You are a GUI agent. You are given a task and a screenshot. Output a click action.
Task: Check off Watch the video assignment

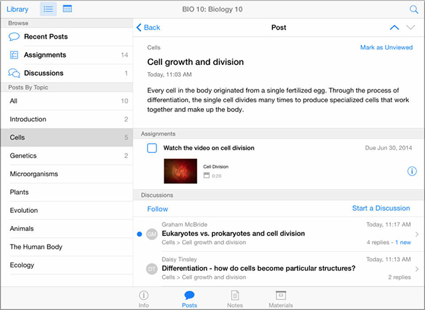[152, 148]
